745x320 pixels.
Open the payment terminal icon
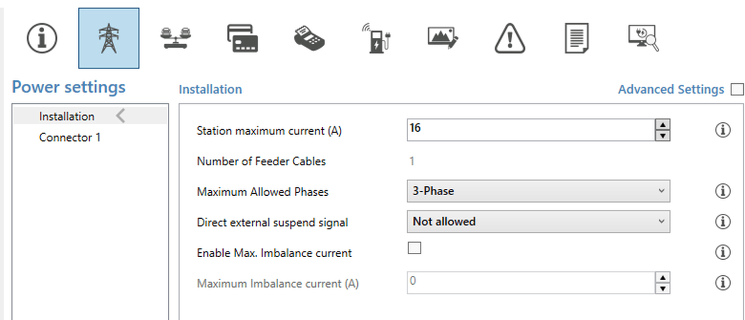309,38
